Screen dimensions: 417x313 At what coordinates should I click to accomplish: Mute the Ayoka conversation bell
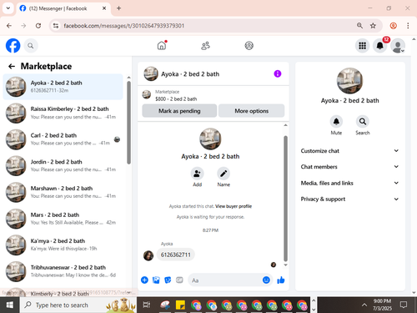[336, 122]
